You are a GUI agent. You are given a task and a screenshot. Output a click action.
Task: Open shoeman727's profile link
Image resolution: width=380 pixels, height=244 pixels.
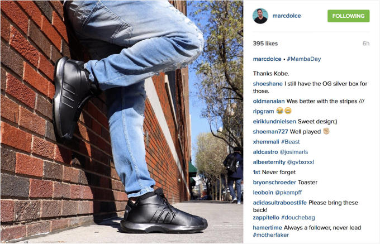coord(270,132)
